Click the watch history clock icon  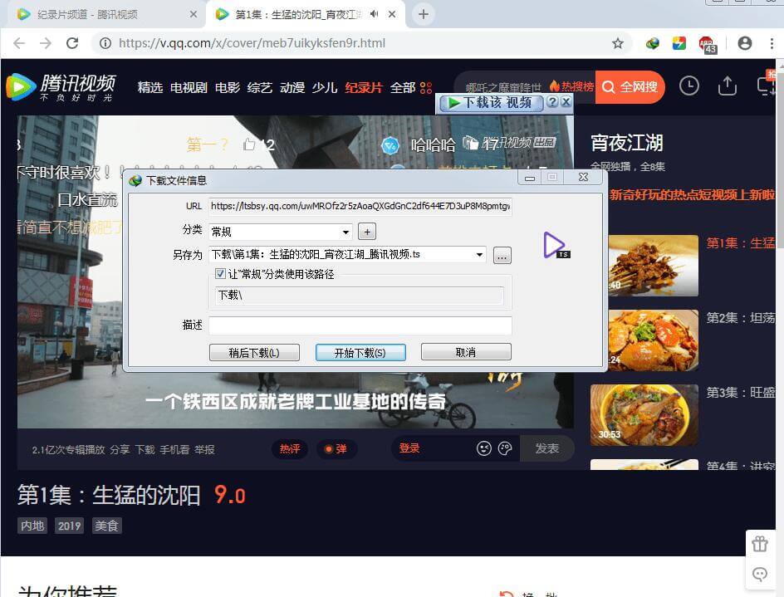688,86
